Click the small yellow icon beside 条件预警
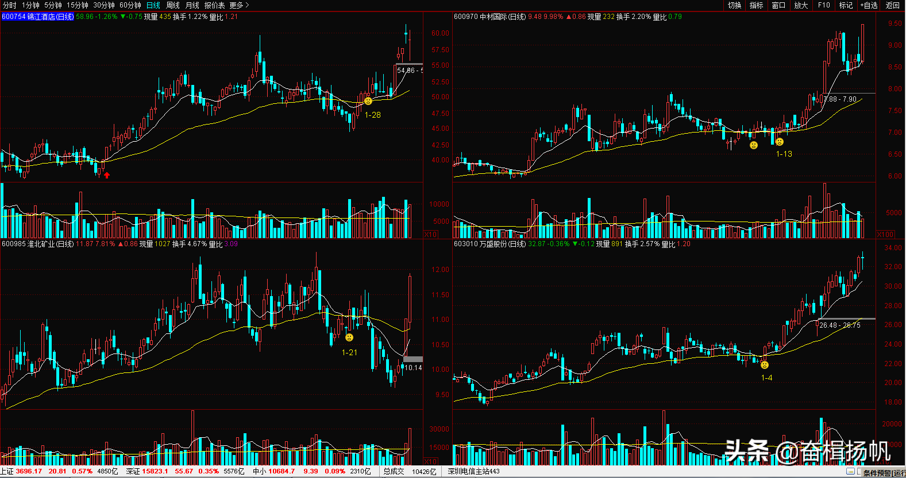 point(851,471)
